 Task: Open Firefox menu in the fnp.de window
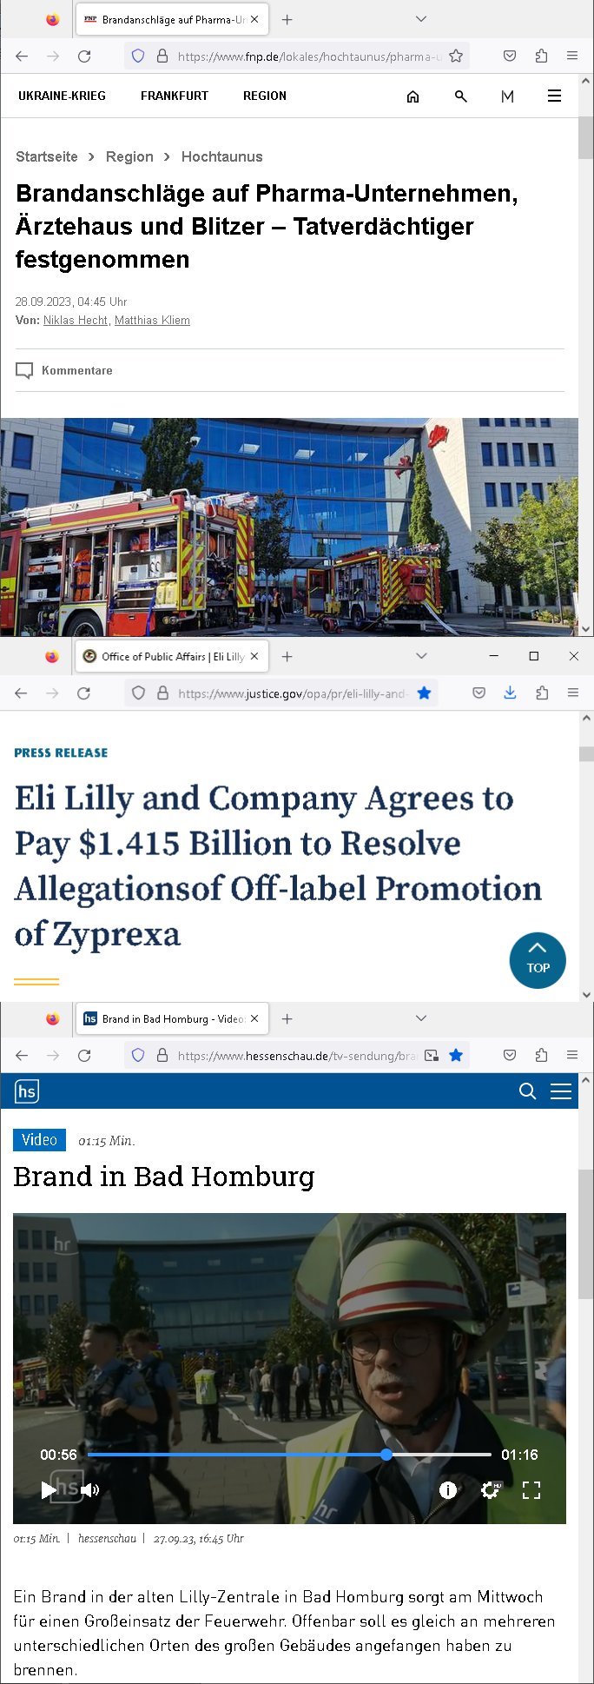[x=572, y=56]
